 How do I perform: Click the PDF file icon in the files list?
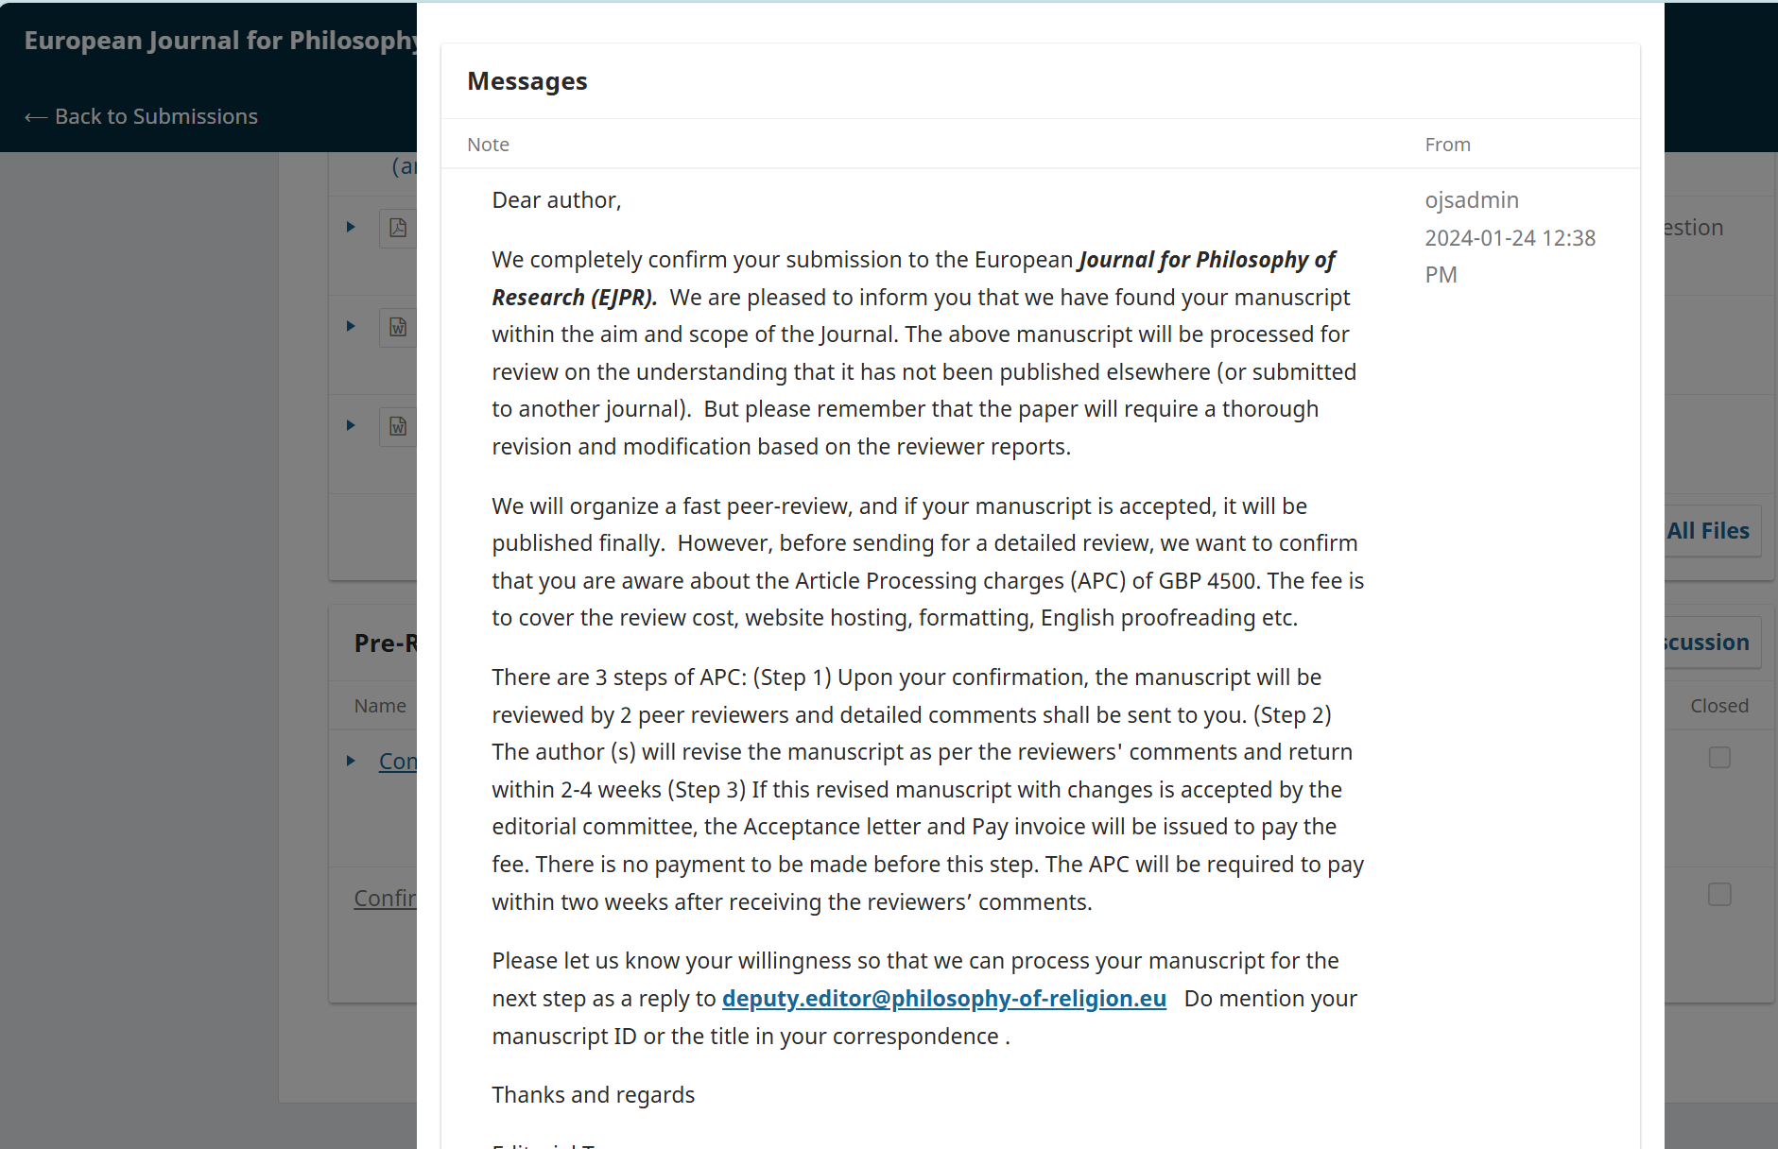pos(398,228)
